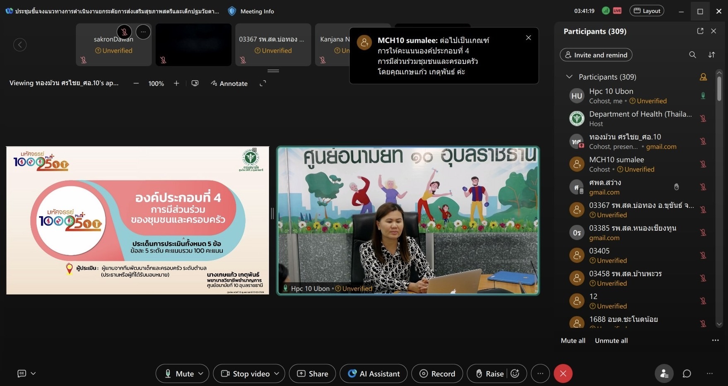728x386 pixels.
Task: Open Meeting Info
Action: pos(251,11)
